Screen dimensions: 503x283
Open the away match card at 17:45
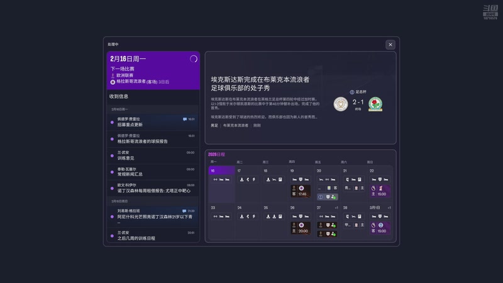coord(301,191)
